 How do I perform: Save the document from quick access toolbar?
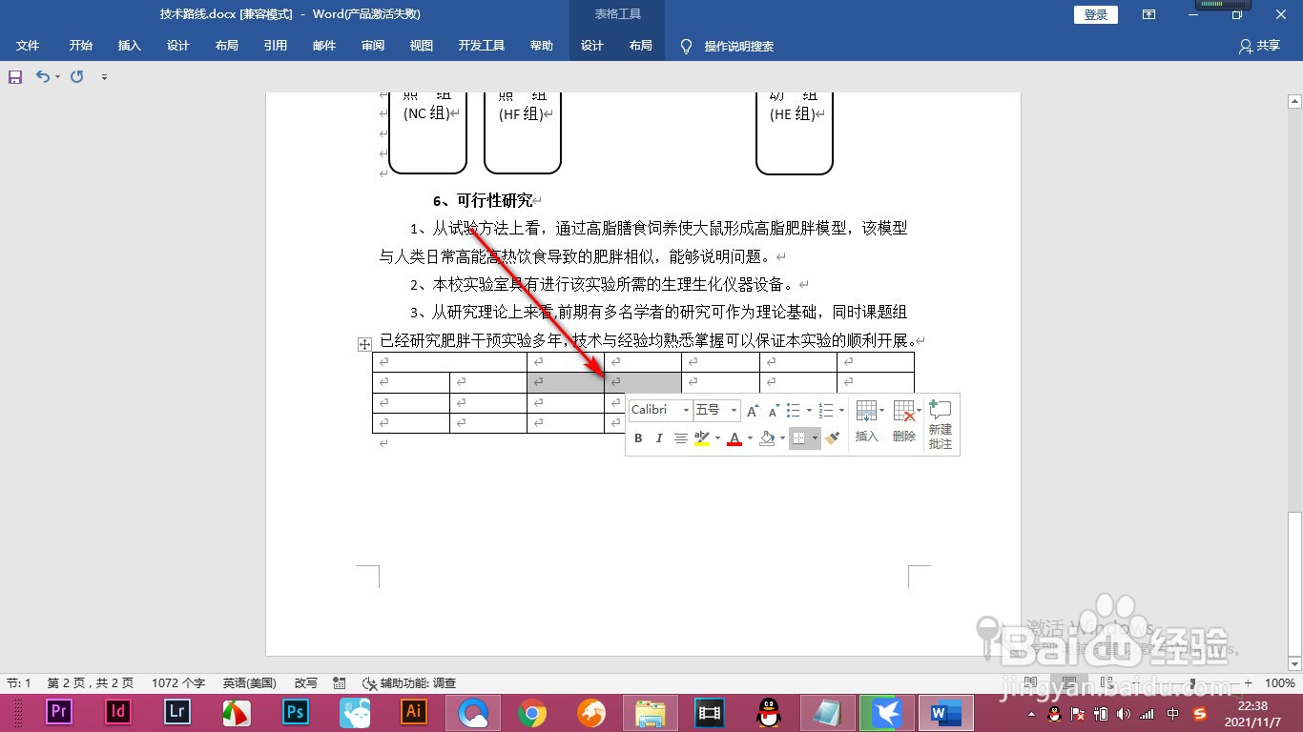15,76
